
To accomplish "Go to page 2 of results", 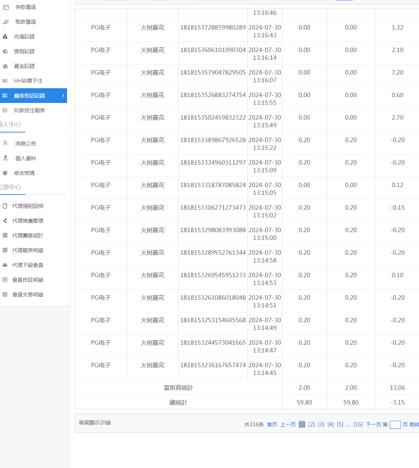I will click(x=311, y=424).
